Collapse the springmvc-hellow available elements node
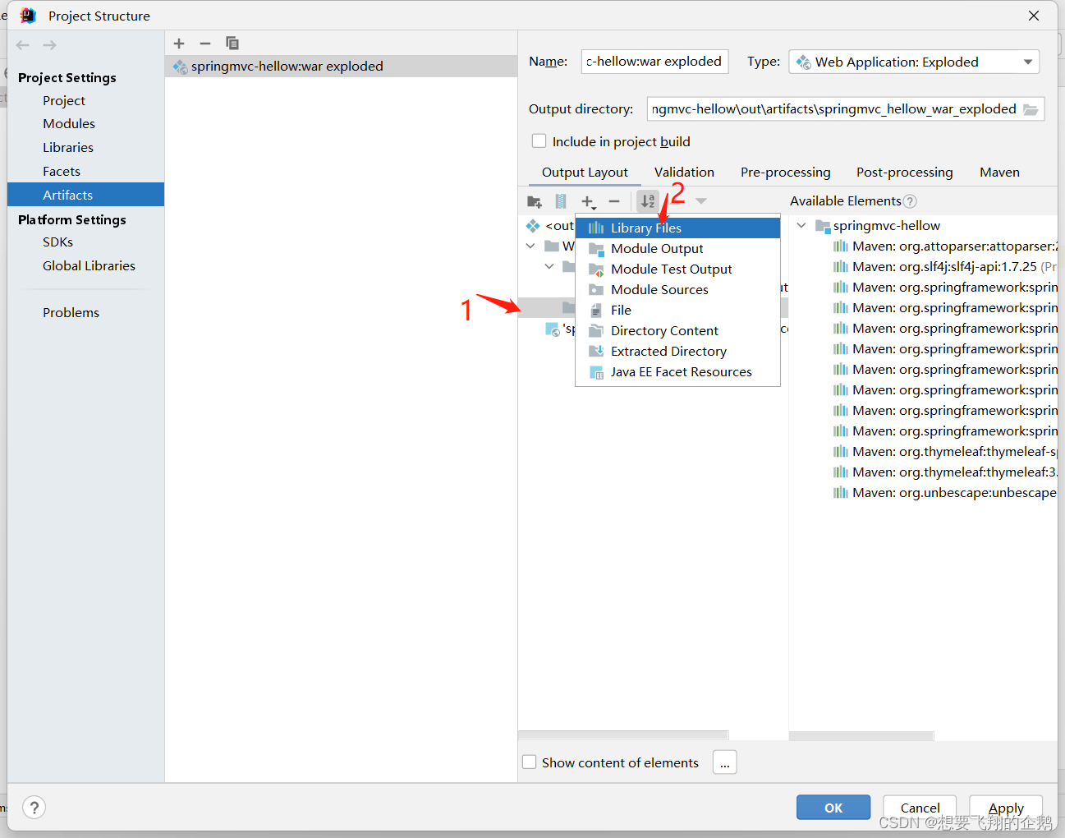This screenshot has width=1065, height=838. (801, 226)
